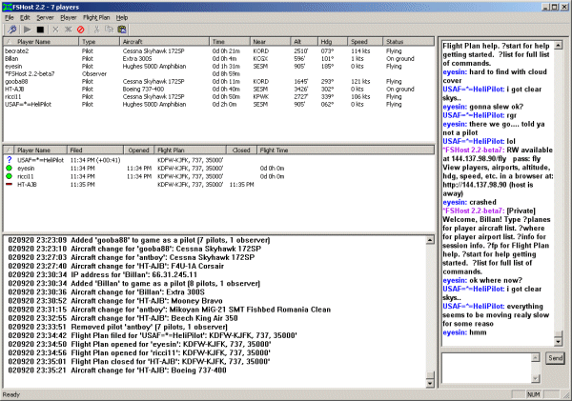This screenshot has height=401, width=572.
Task: Click the NUM indicator in status bar
Action: point(533,394)
